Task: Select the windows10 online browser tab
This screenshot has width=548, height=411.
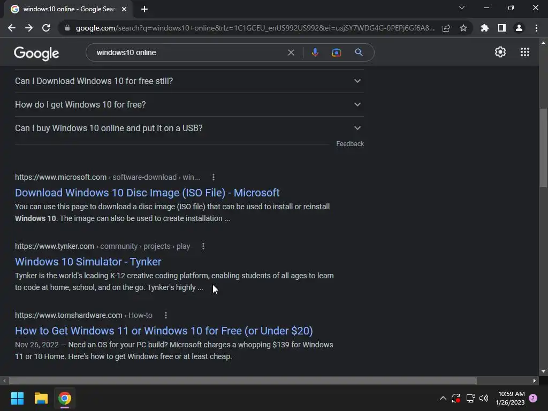Action: (x=68, y=9)
